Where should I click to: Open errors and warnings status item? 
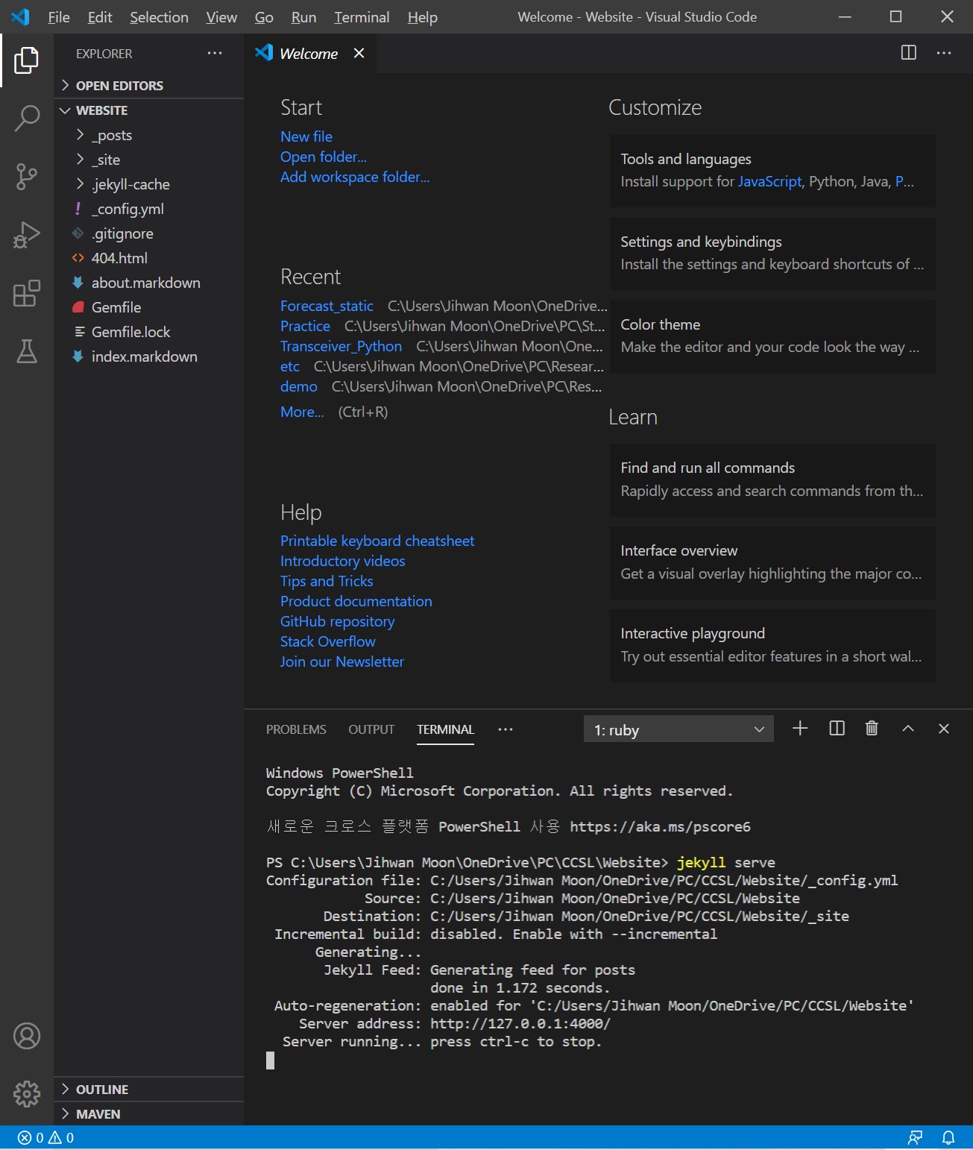pyautogui.click(x=45, y=1138)
